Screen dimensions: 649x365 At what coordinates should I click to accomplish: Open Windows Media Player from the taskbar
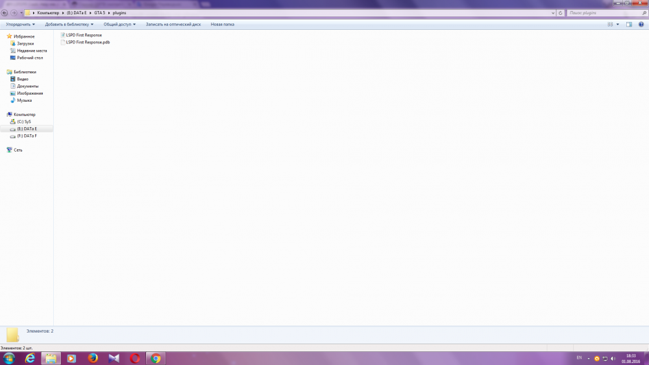pyautogui.click(x=71, y=359)
